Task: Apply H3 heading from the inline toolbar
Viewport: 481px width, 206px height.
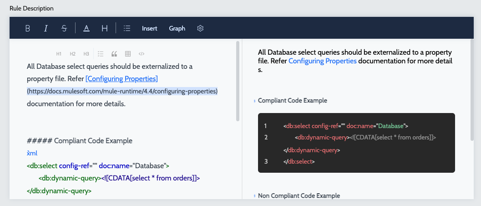Action: tap(86, 54)
